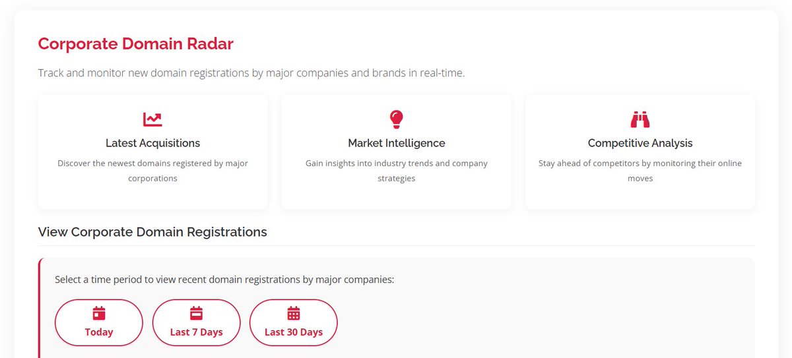Image resolution: width=792 pixels, height=358 pixels.
Task: Select the Today time period
Action: coord(99,322)
